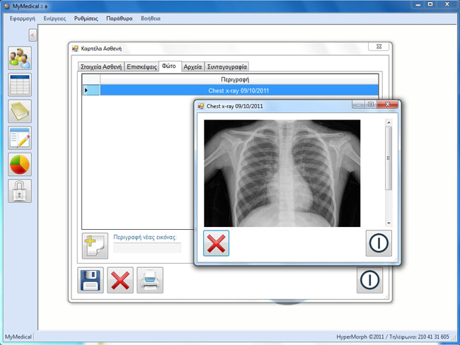Open the pie chart statistics icon
This screenshot has width=460, height=345.
point(20,164)
